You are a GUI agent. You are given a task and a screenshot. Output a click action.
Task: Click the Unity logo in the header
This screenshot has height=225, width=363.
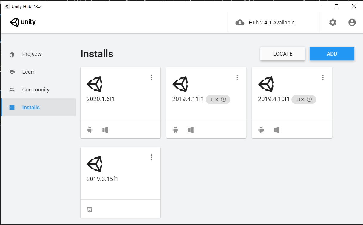click(x=23, y=22)
